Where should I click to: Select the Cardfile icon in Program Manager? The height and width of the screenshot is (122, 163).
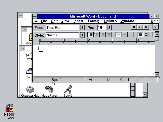pyautogui.click(x=29, y=73)
